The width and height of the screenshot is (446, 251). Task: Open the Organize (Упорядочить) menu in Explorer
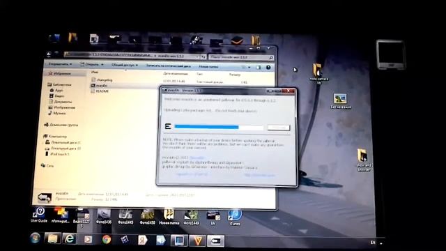[60, 64]
